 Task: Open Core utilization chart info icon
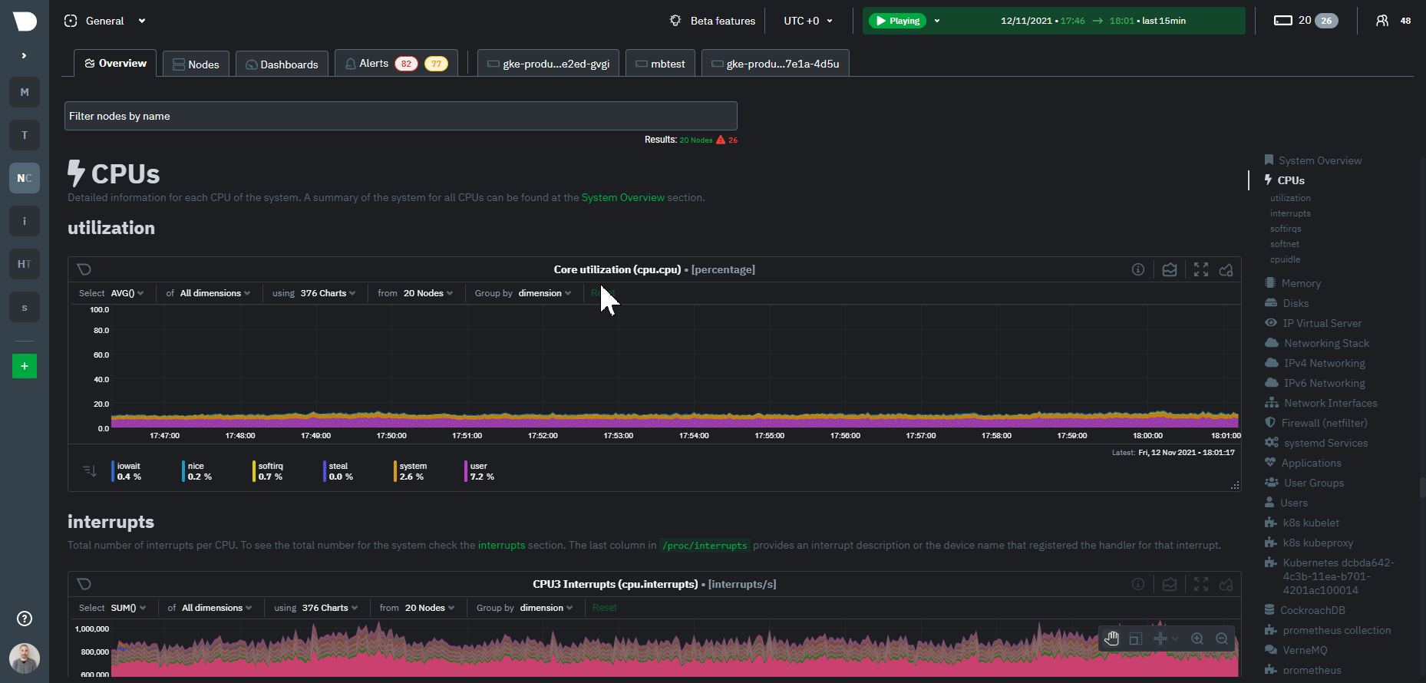pos(1138,269)
